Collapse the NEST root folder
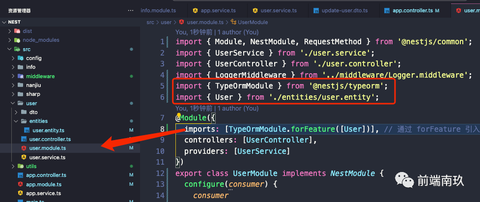This screenshot has width=480, height=202. (5, 22)
